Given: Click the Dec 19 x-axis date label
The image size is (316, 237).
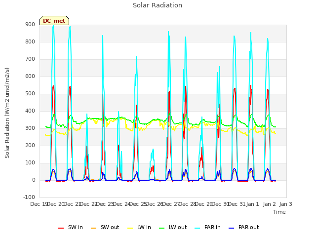Looking at the screenshot, I should pyautogui.click(x=39, y=204).
